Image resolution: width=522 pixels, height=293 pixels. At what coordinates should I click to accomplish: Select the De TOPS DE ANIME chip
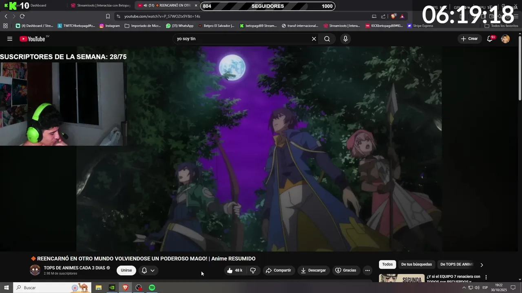point(457,264)
